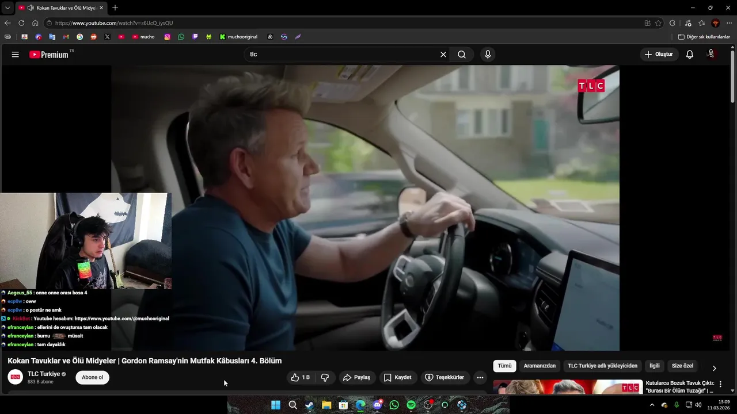Open the Twitch bookmark
The image size is (737, 414).
pos(195,37)
